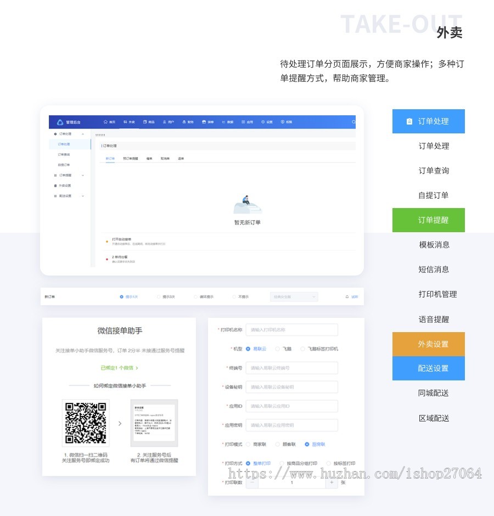Viewport: 494px width, 516px height.
Task: Click the blue 订单处理 feature button
Action: (429, 121)
